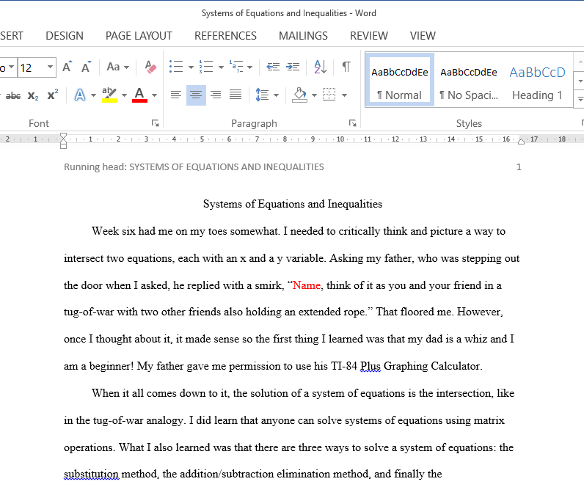Screen dimensions: 584x487
Task: Justify paragraph text
Action: [x=236, y=95]
